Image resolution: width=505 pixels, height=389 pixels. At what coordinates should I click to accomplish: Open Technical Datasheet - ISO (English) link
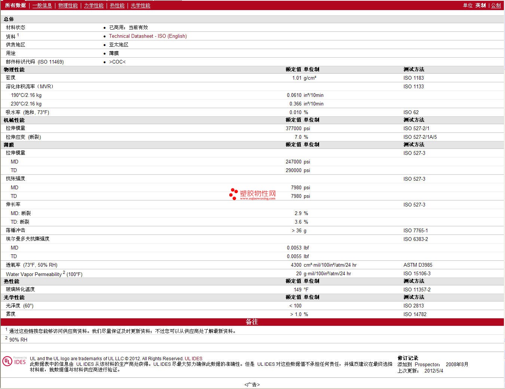coord(148,36)
